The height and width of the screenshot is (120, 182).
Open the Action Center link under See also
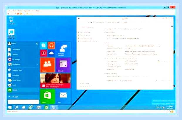point(85,83)
